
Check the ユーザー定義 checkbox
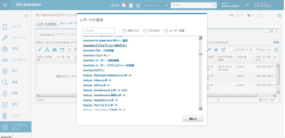166,31
